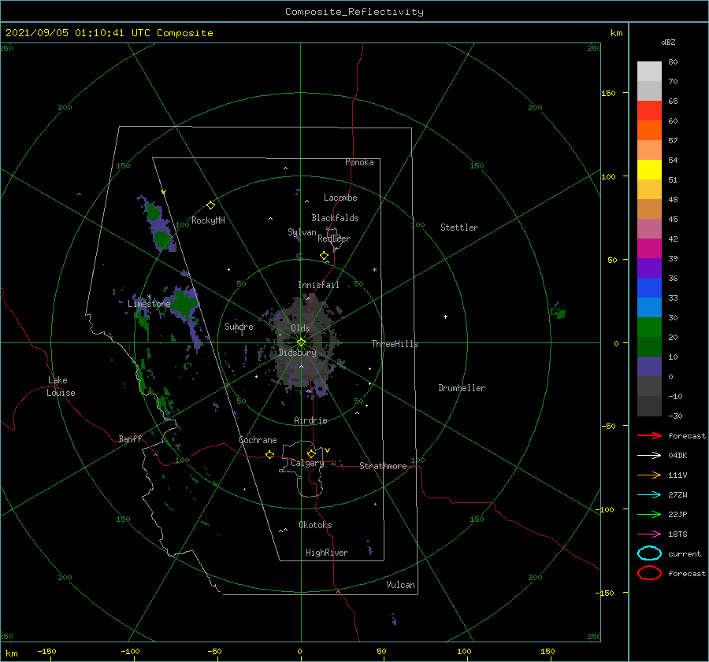This screenshot has height=662, width=709.
Task: Click the RockyMH label
Action: click(x=208, y=220)
